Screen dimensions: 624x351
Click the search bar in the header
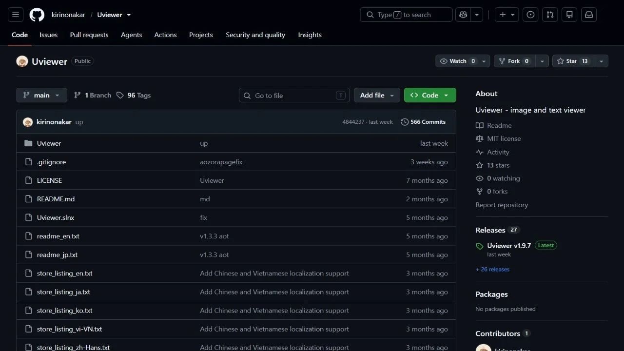click(x=406, y=15)
